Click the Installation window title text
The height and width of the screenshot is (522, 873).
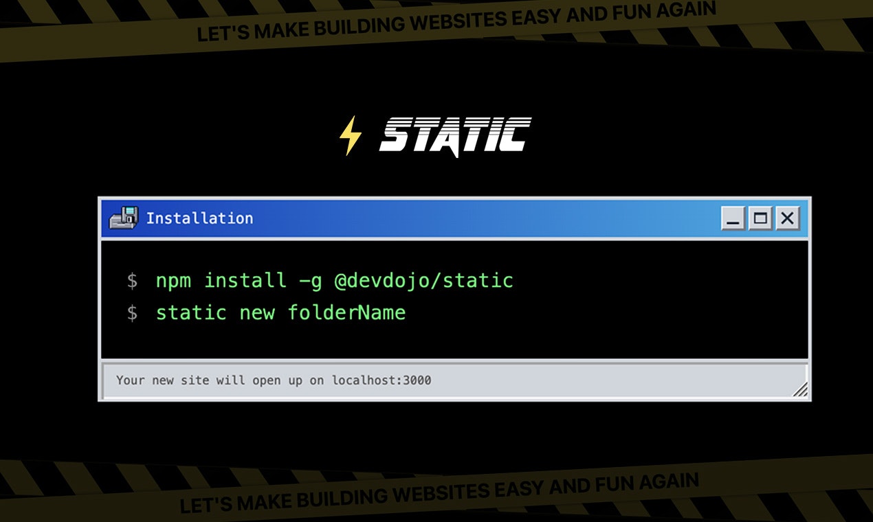point(199,218)
